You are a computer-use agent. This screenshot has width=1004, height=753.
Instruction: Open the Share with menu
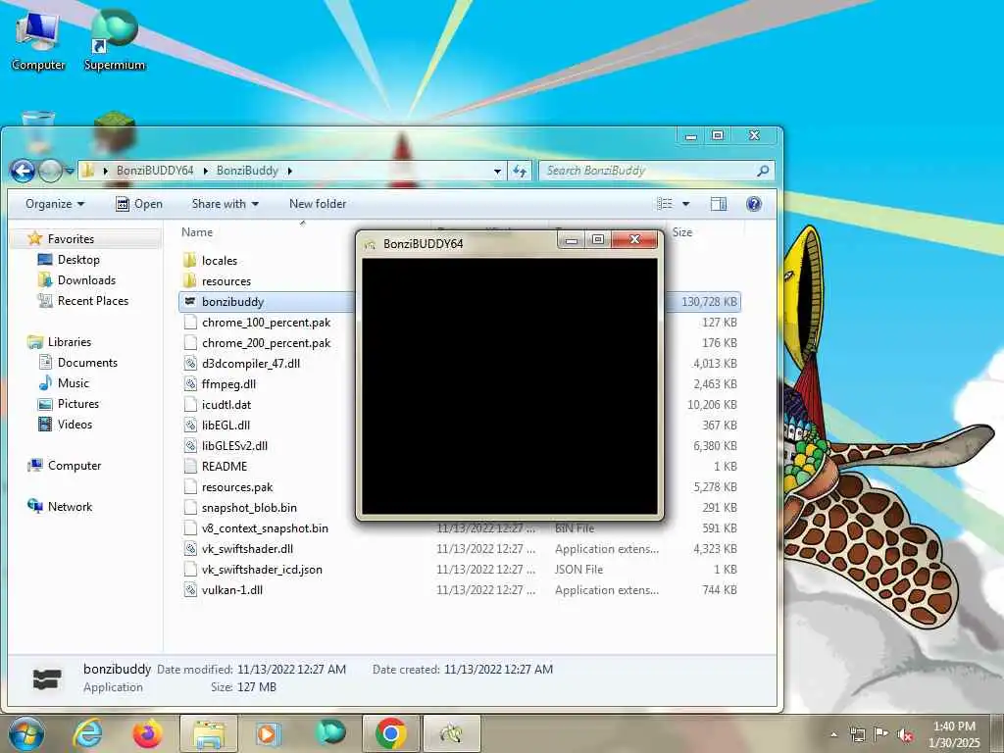[225, 204]
